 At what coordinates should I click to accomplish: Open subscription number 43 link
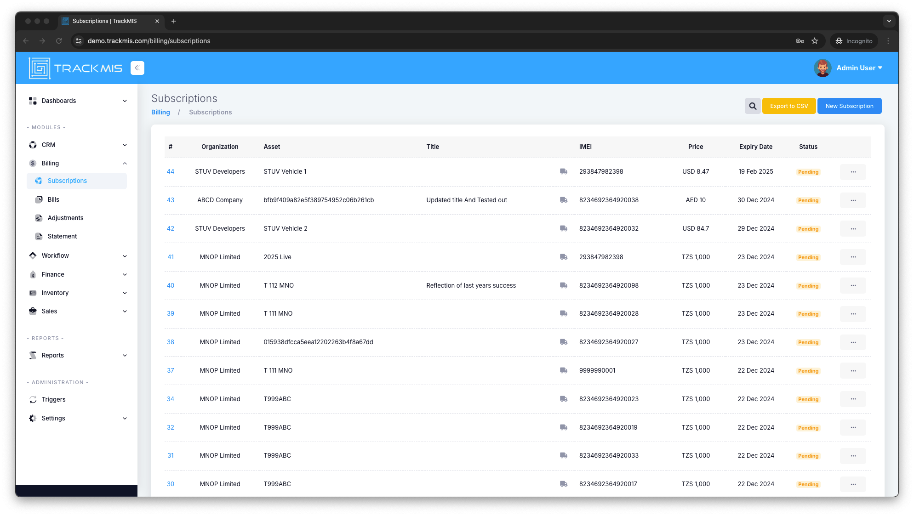point(171,200)
